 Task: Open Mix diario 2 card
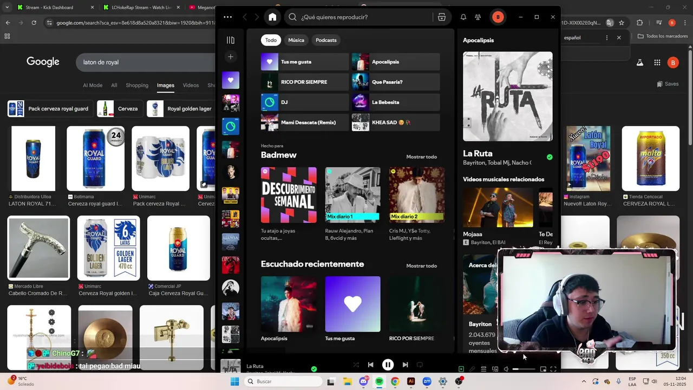(416, 204)
